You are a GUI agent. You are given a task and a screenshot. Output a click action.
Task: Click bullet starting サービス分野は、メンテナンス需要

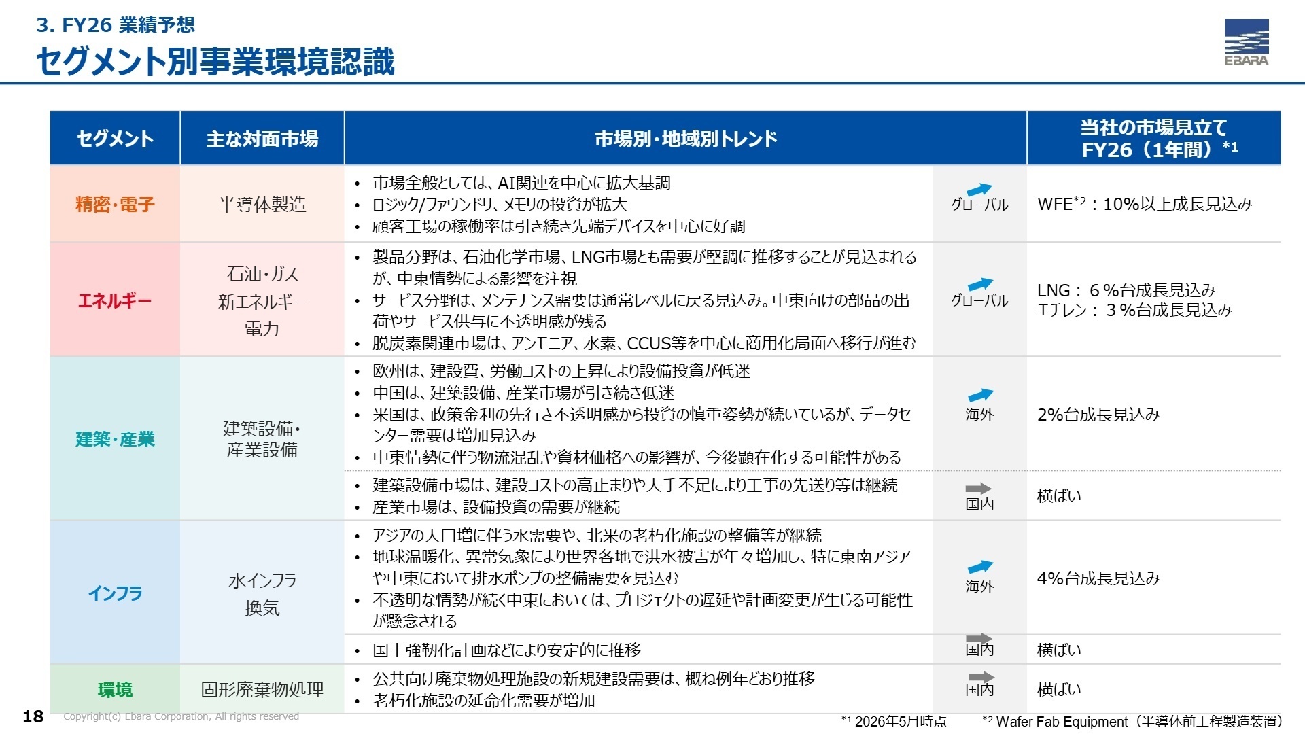click(641, 311)
